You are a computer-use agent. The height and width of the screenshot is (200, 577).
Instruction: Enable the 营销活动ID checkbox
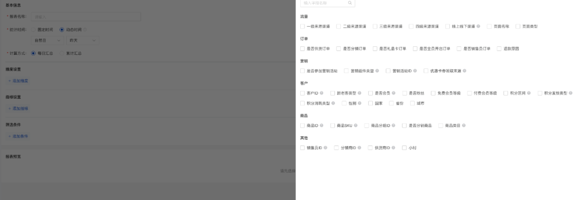coord(388,70)
